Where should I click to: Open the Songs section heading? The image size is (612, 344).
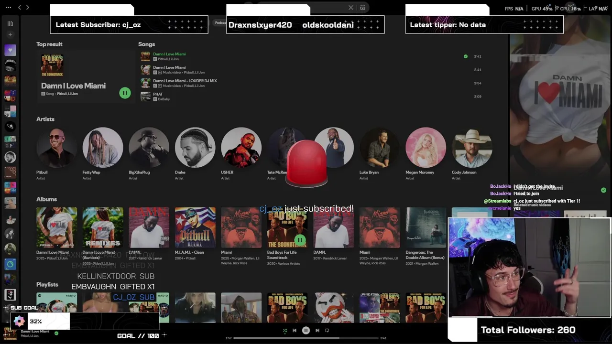point(146,44)
